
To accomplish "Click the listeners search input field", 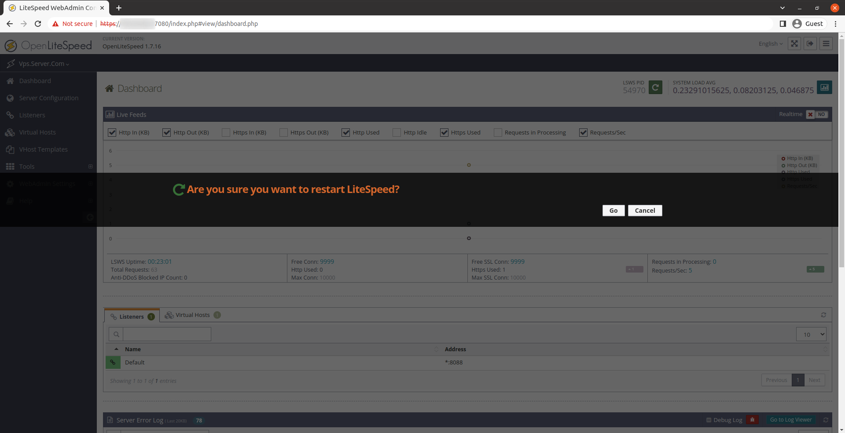I will (x=167, y=334).
